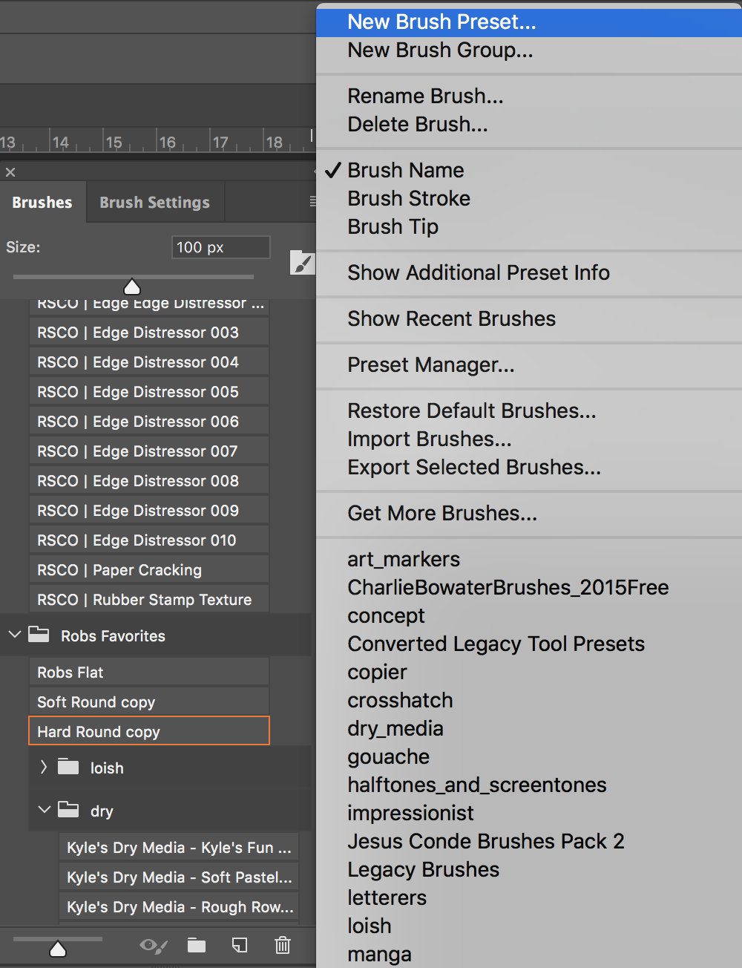
Task: Adjust the brush size slider handle
Action: coord(132,287)
